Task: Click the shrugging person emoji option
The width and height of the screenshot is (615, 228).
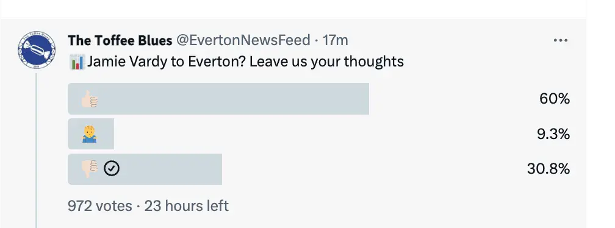Action: tap(90, 134)
